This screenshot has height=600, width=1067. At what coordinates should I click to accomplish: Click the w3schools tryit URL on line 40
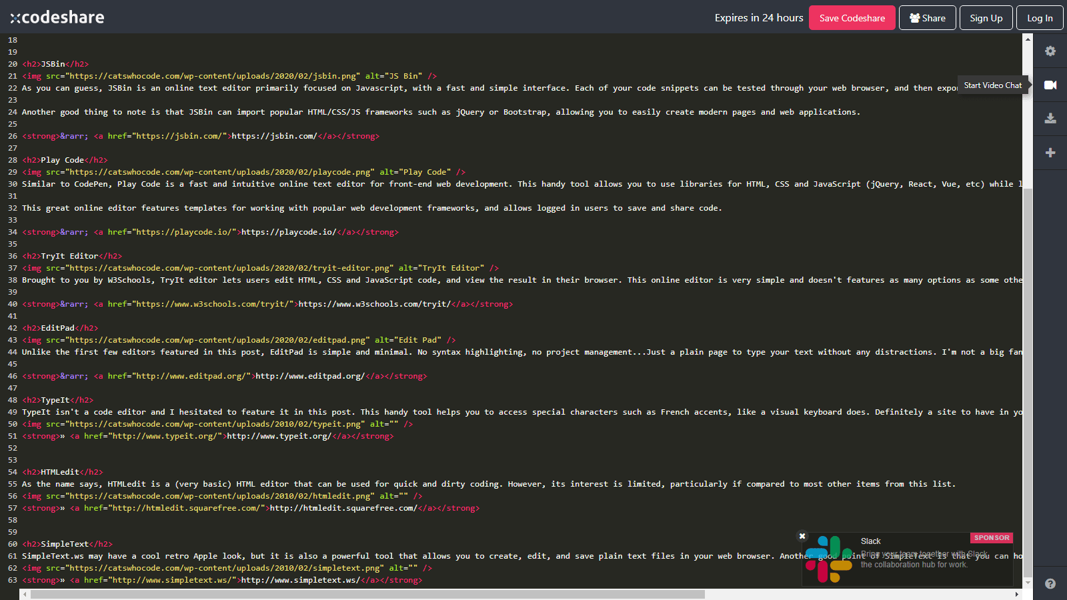pyautogui.click(x=375, y=304)
